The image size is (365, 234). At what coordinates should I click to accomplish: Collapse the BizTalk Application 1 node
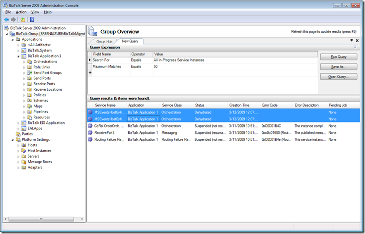[x=18, y=56]
